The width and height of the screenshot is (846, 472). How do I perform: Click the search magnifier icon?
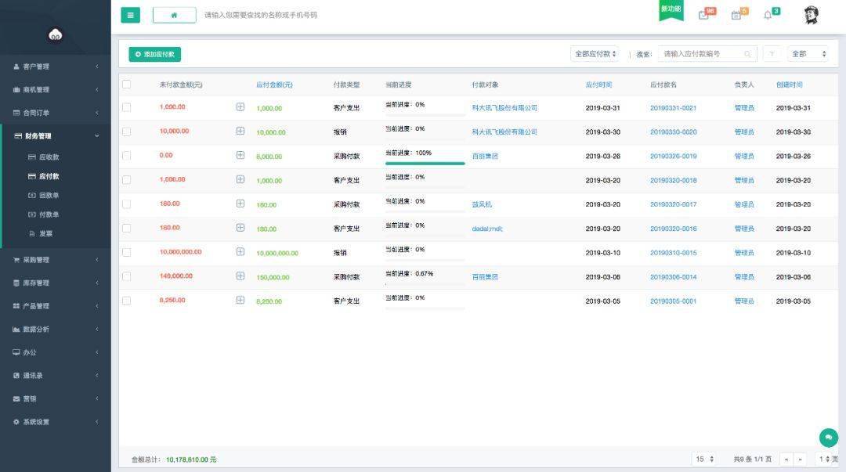[748, 54]
